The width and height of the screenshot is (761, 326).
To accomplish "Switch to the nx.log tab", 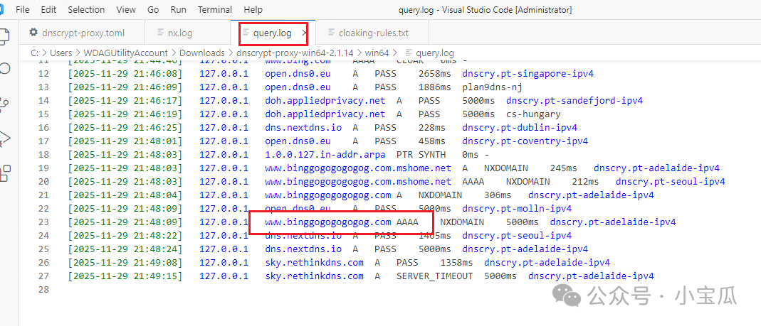I will (x=179, y=33).
